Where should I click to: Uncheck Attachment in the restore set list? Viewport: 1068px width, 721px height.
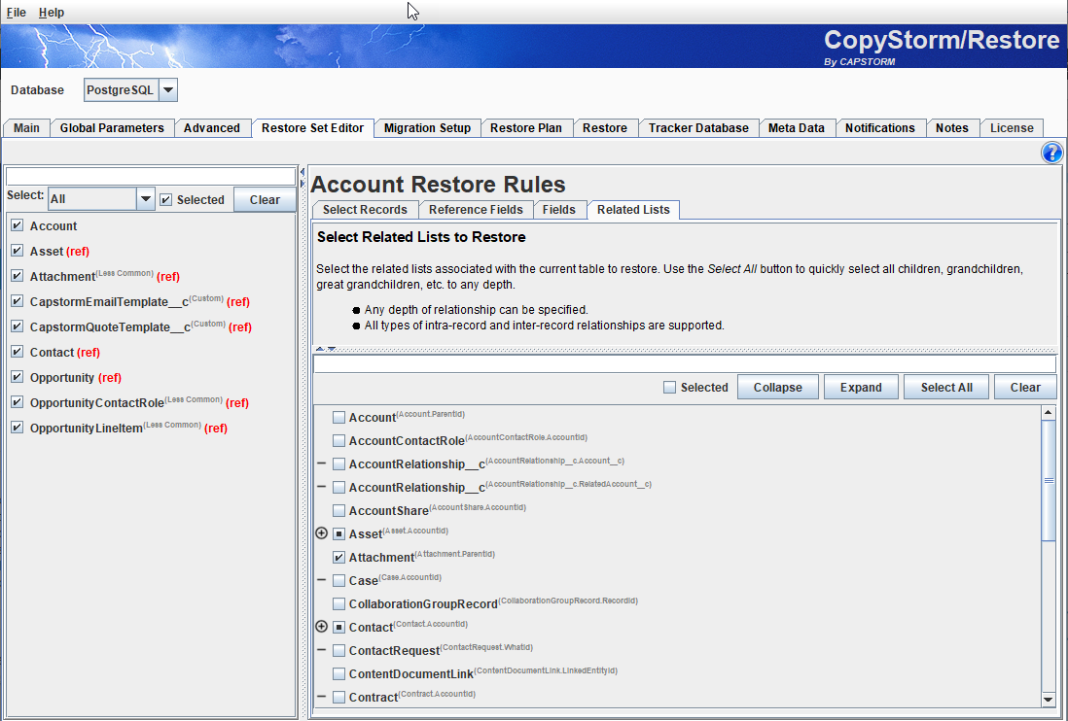coord(18,276)
